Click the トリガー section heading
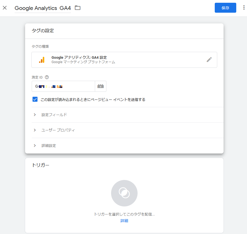Viewport: 247px width, 234px height. 41,165
